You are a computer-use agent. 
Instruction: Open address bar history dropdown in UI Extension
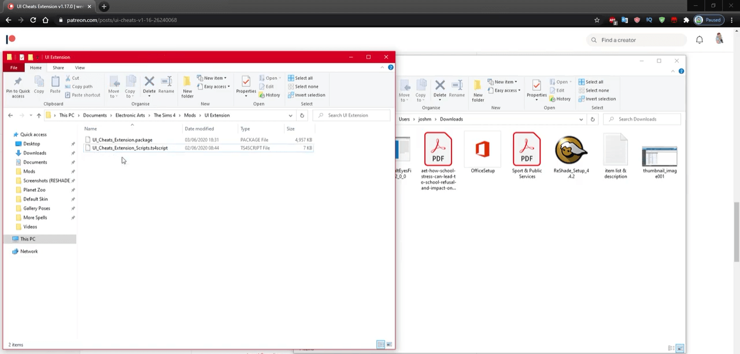tap(290, 115)
